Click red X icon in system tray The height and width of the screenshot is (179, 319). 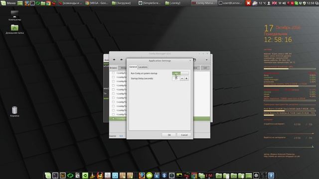point(248,3)
